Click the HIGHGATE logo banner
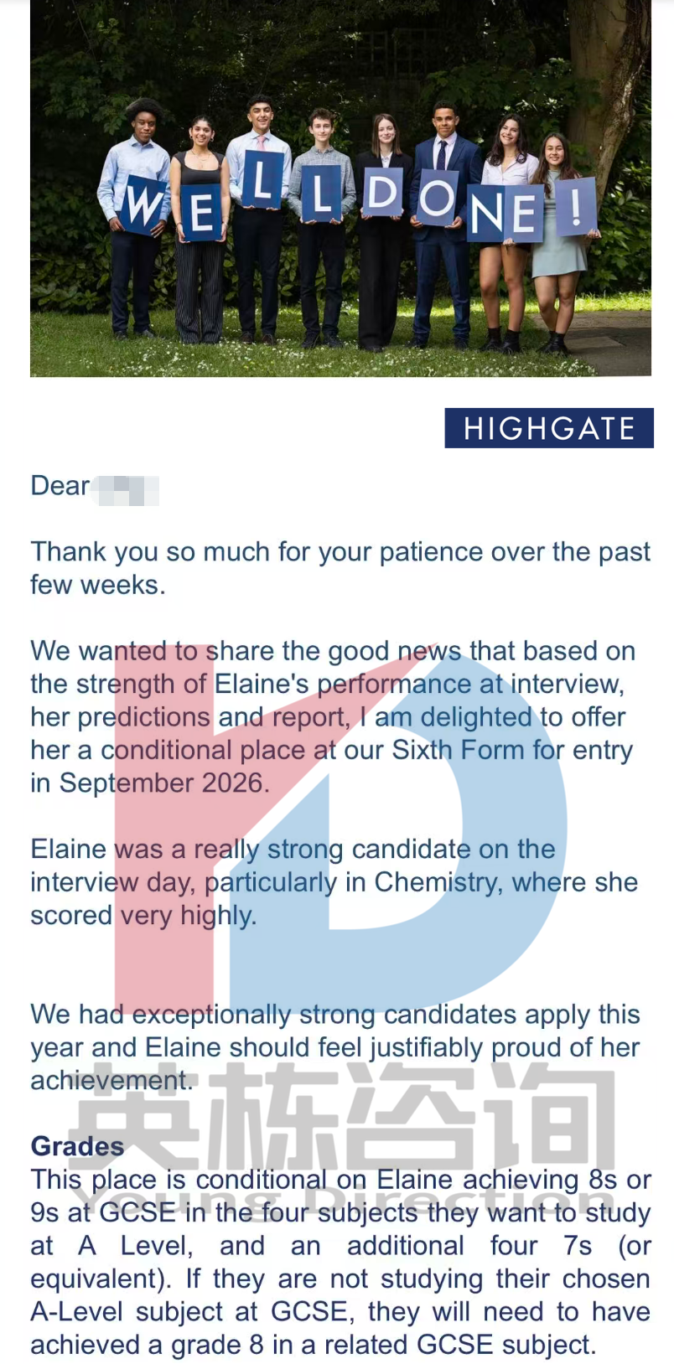Image resolution: width=674 pixels, height=1364 pixels. point(549,428)
